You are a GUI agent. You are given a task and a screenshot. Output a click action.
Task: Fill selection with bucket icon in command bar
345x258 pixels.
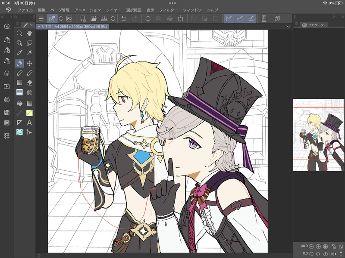(x=169, y=18)
